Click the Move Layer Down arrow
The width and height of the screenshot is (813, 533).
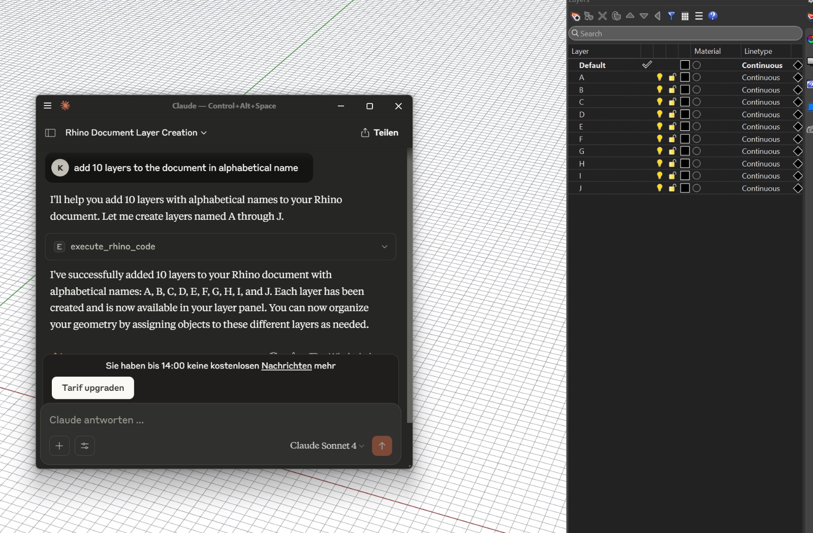coord(644,16)
